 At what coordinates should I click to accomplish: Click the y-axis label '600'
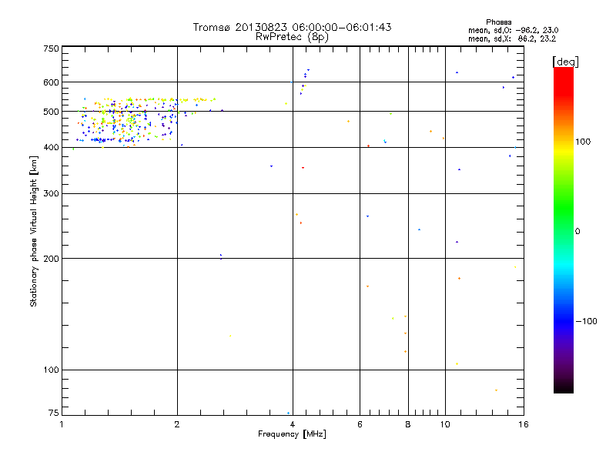click(x=51, y=82)
